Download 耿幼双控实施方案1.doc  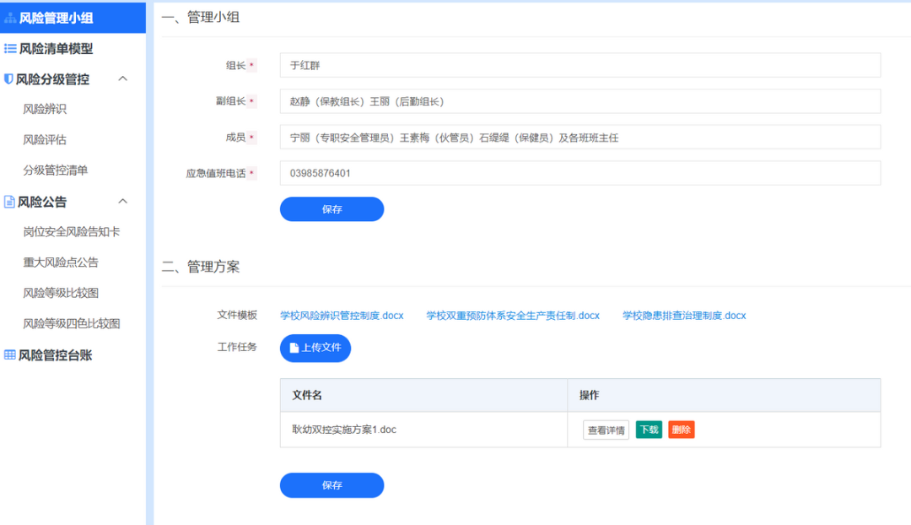pos(649,430)
